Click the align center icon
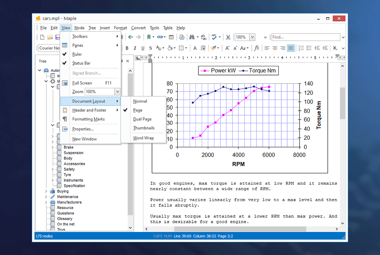Screen dimensions: 380x255 click(275, 48)
